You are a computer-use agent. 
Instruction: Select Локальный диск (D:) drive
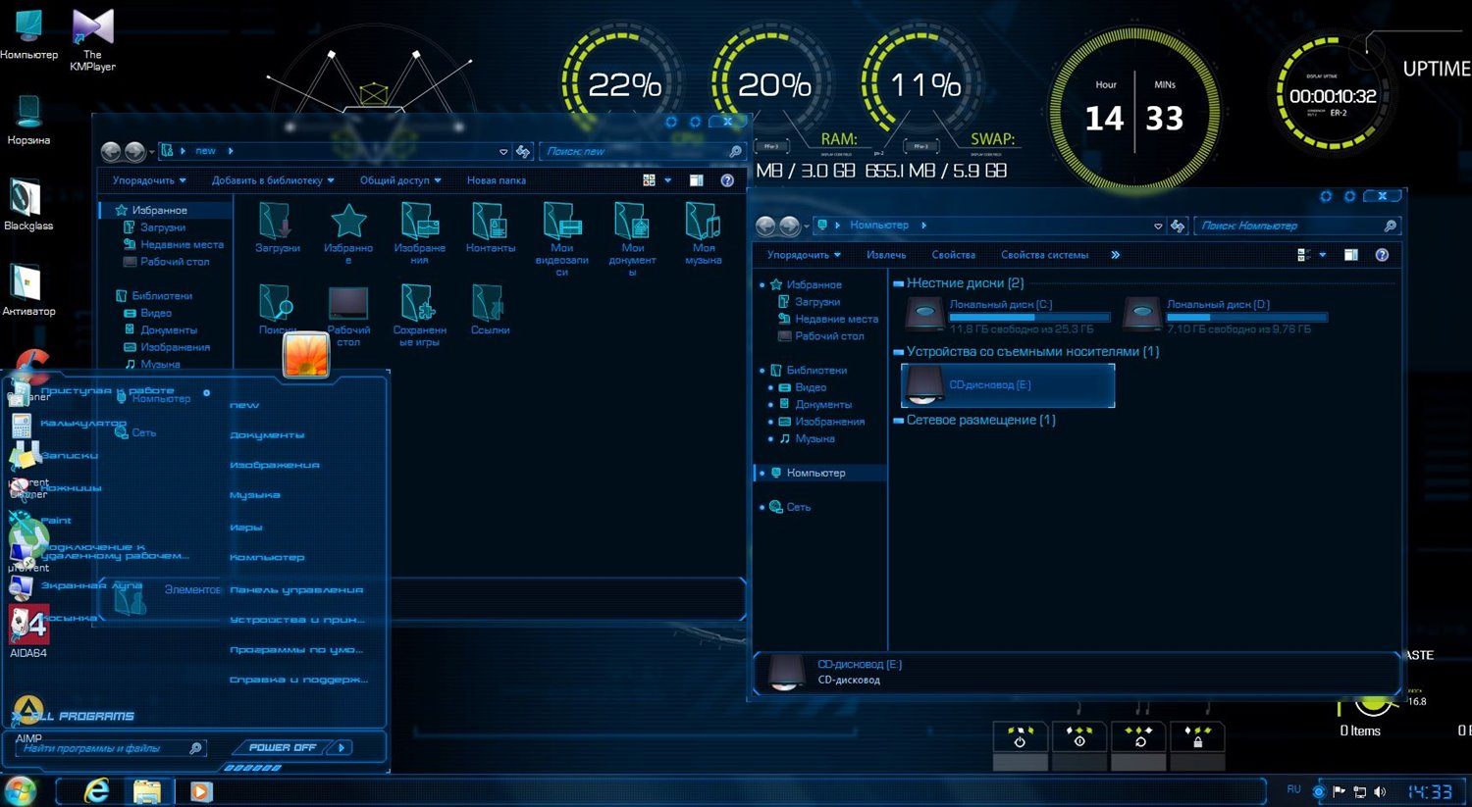1225,316
